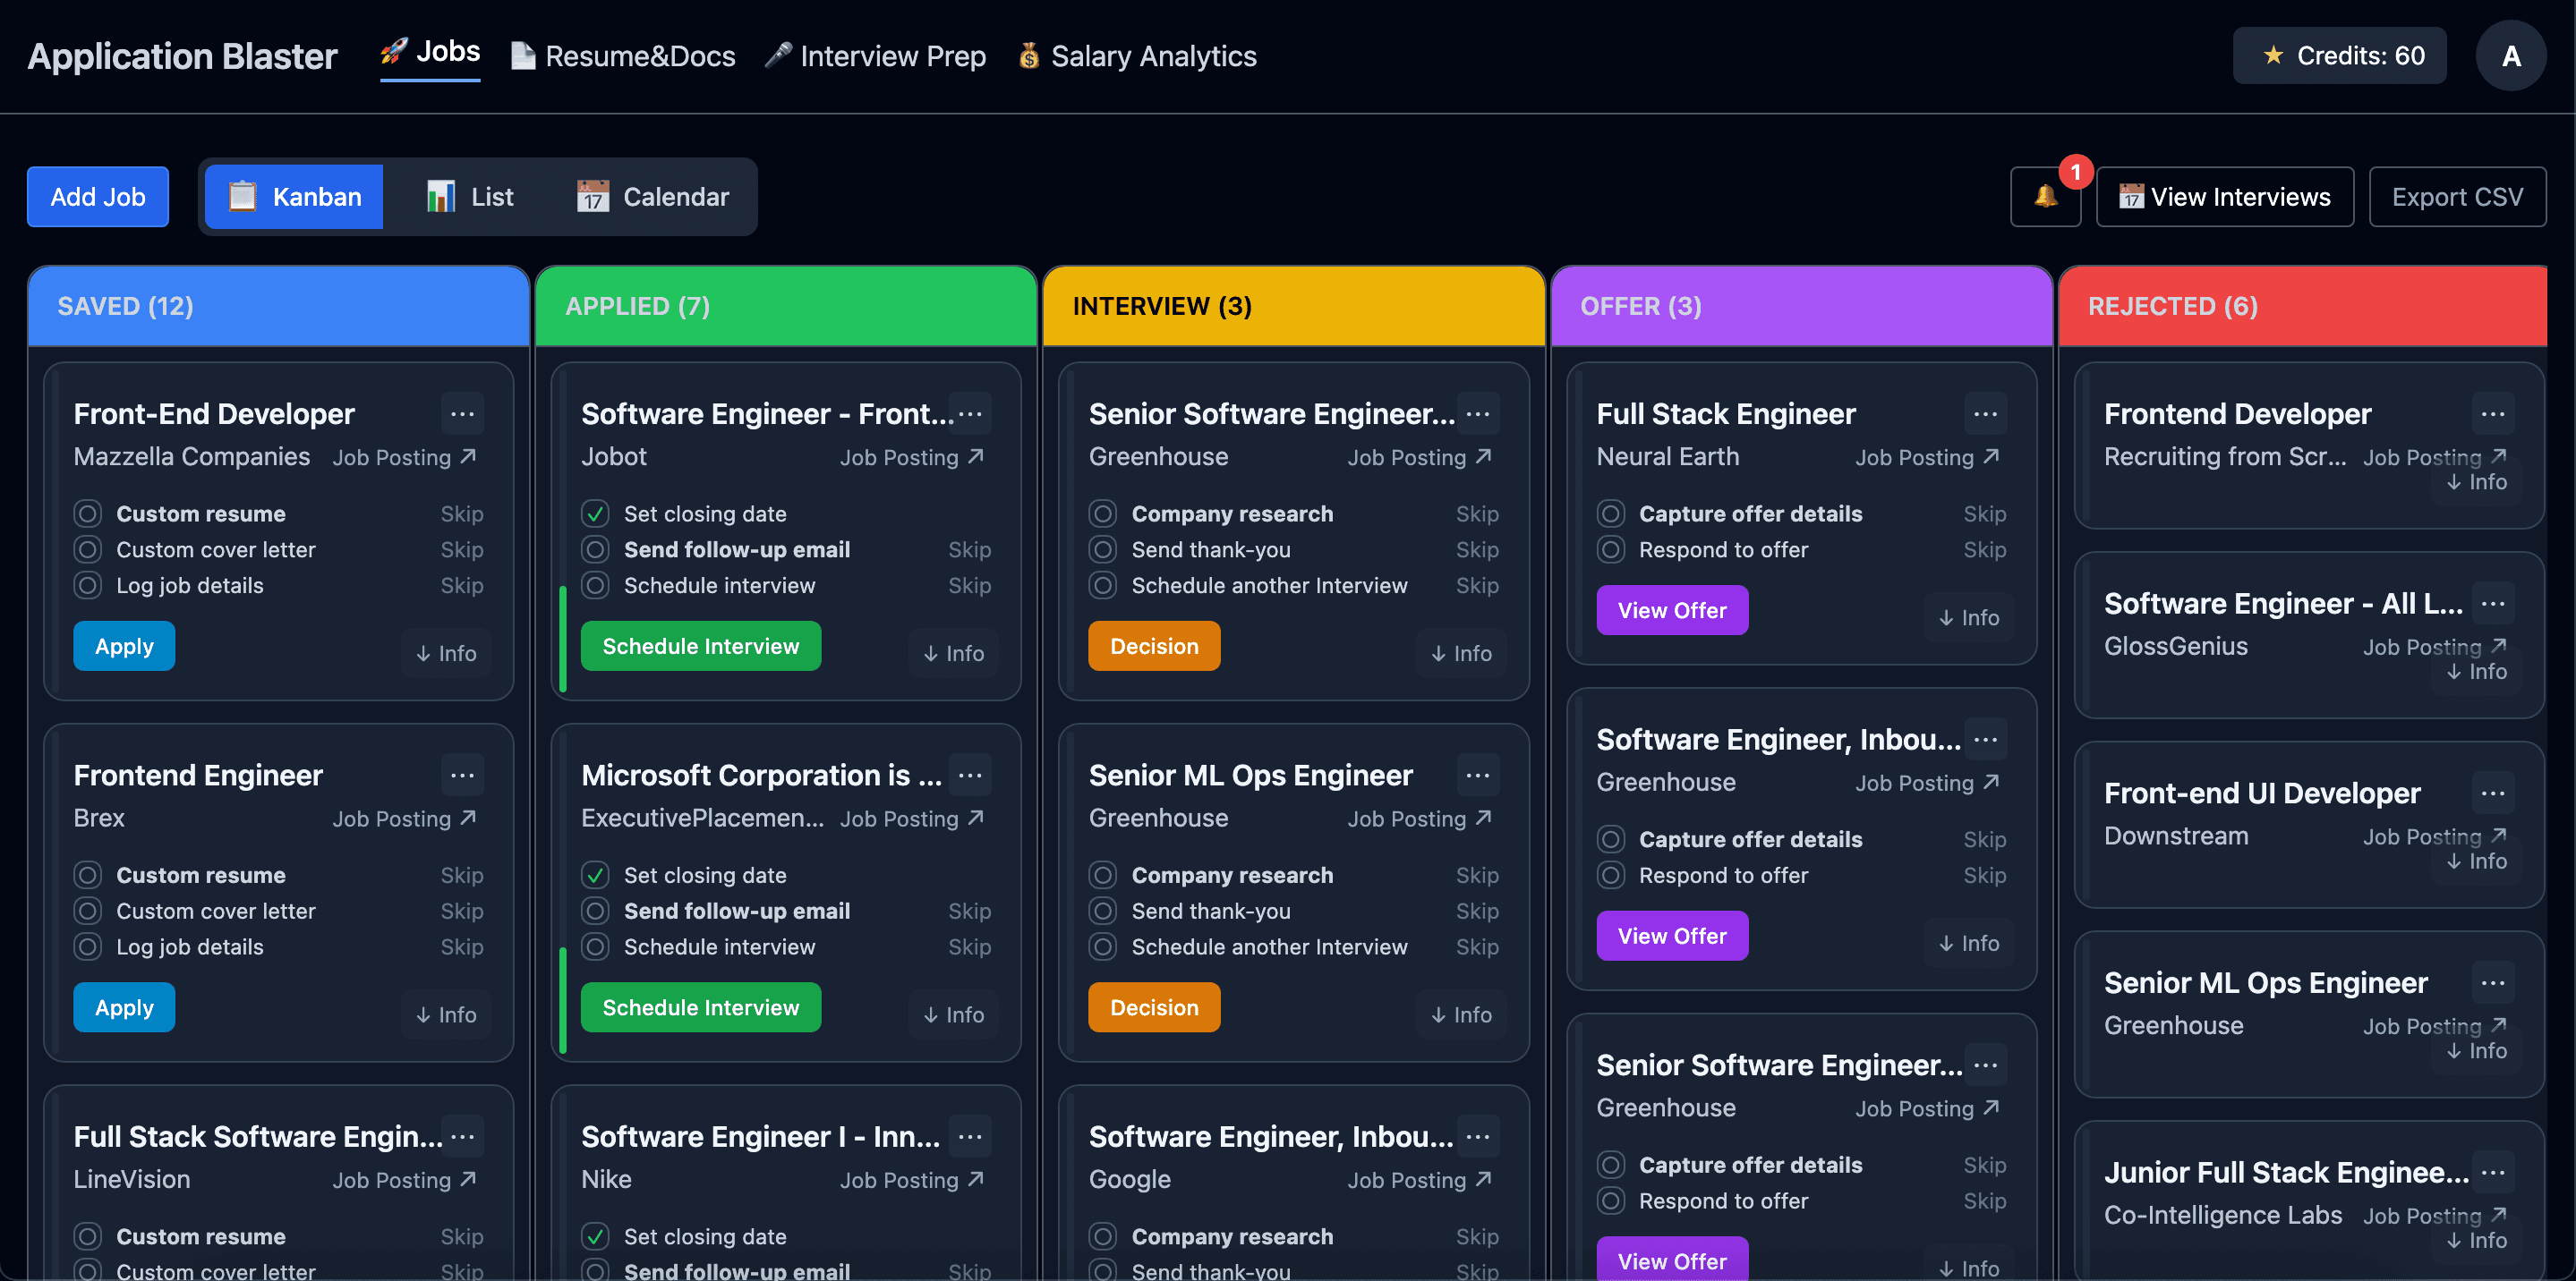This screenshot has height=1281, width=2576.
Task: Open the Job Posting link arrow for Jobot
Action: pyautogui.click(x=975, y=456)
